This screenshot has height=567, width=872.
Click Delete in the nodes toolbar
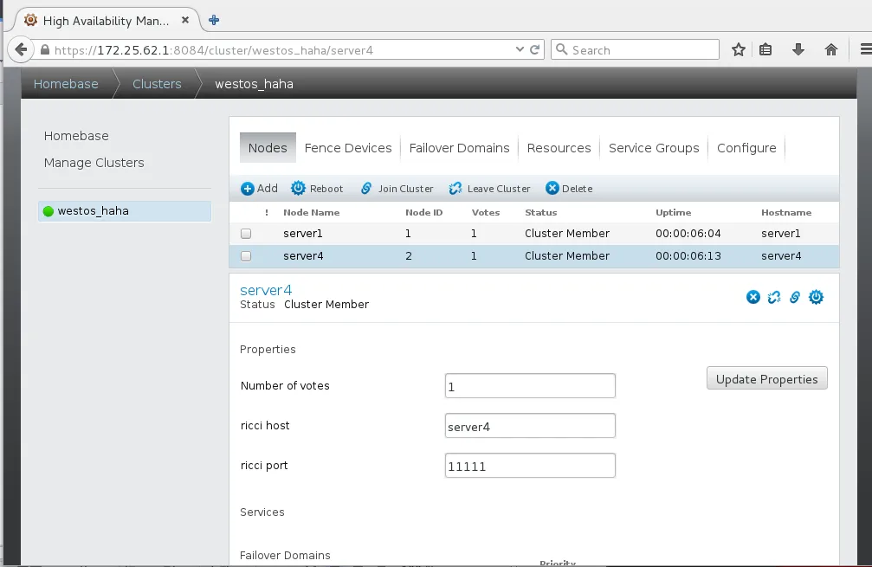pos(569,189)
